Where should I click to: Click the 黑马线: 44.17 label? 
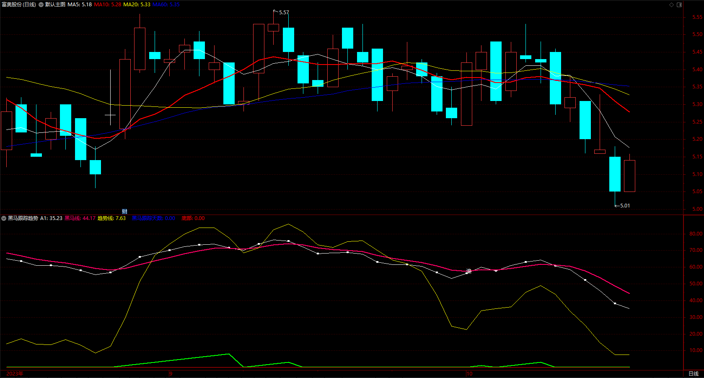(x=80, y=218)
